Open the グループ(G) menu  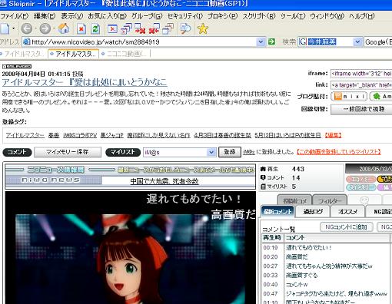(147, 16)
